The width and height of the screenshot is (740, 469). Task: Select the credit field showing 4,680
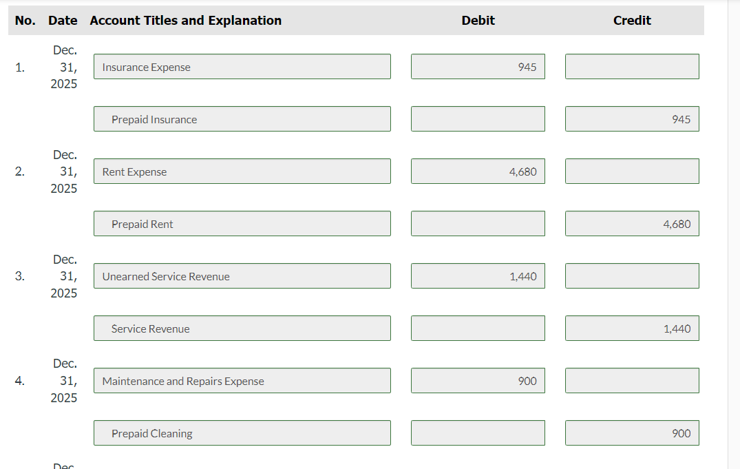tap(633, 224)
